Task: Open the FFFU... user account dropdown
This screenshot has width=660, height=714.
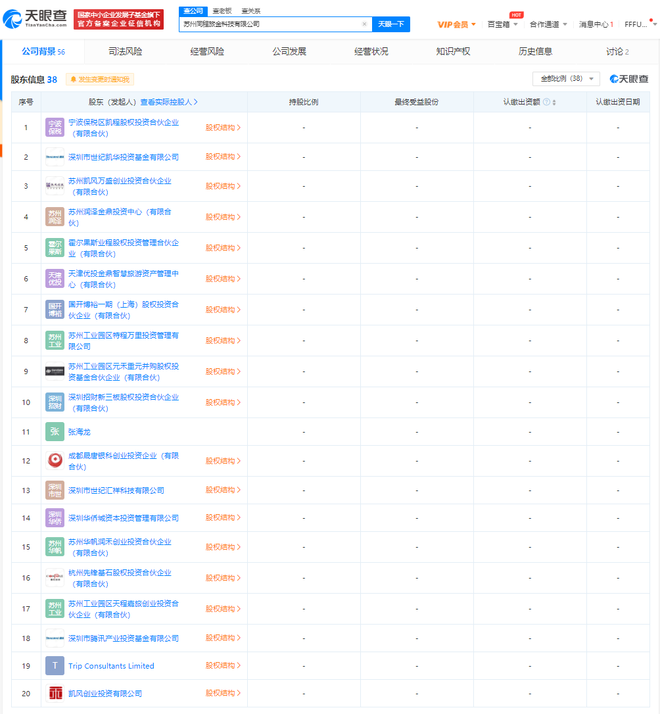Action: tap(640, 24)
